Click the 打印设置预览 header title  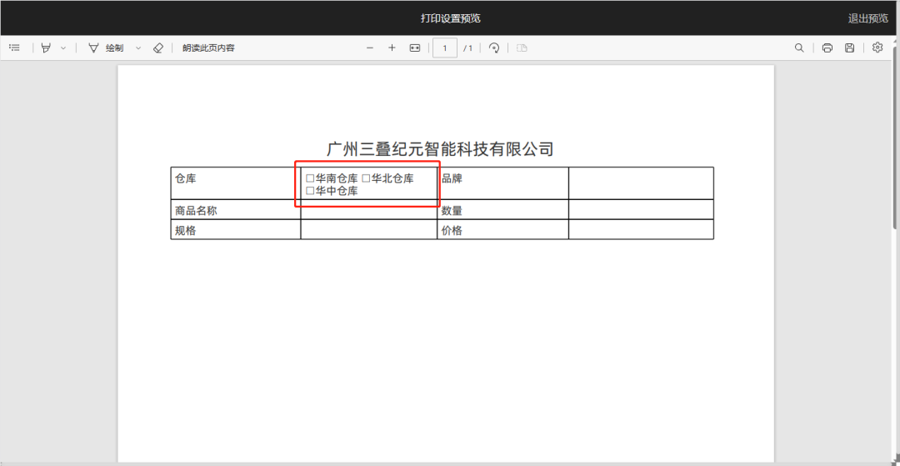pos(451,18)
